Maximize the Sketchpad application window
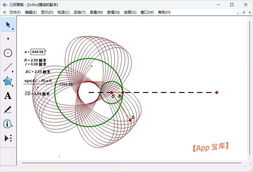This screenshot has width=253, height=172. 232,5
